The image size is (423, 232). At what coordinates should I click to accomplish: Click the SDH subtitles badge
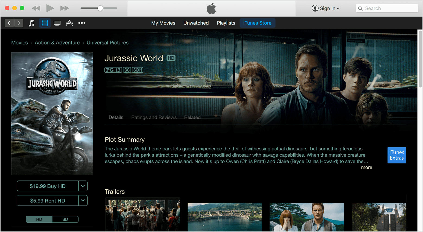(x=137, y=70)
